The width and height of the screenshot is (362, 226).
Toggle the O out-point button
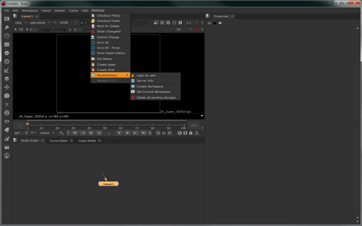tap(150, 133)
